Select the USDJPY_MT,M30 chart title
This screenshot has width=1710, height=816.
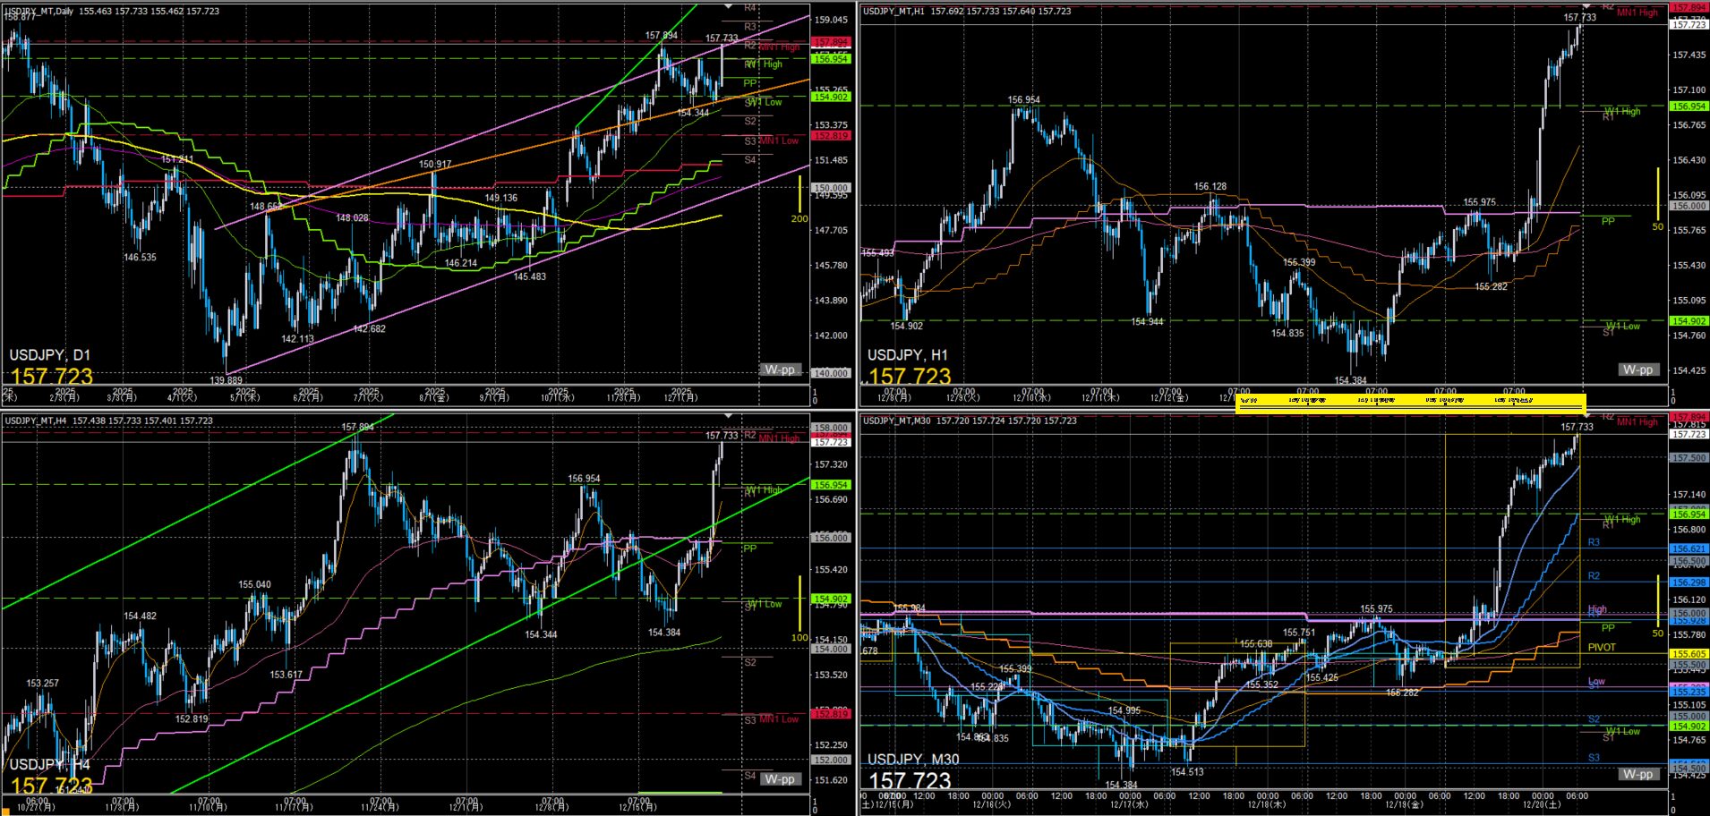897,421
